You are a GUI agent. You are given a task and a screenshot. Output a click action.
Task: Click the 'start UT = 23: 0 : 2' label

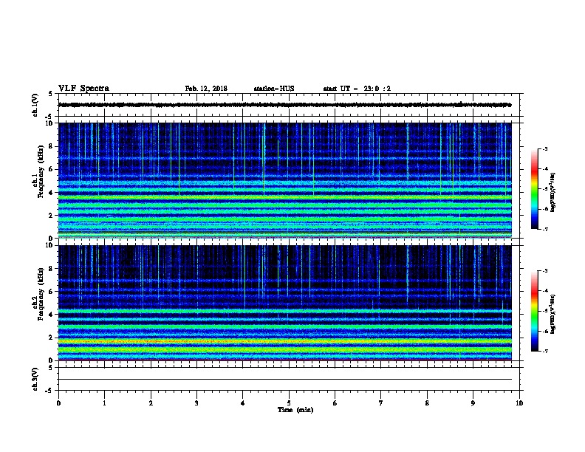[357, 89]
